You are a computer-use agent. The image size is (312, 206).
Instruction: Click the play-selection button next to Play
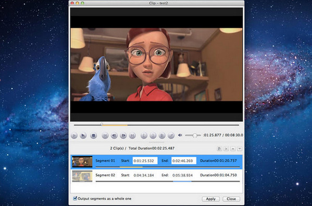[83, 136]
